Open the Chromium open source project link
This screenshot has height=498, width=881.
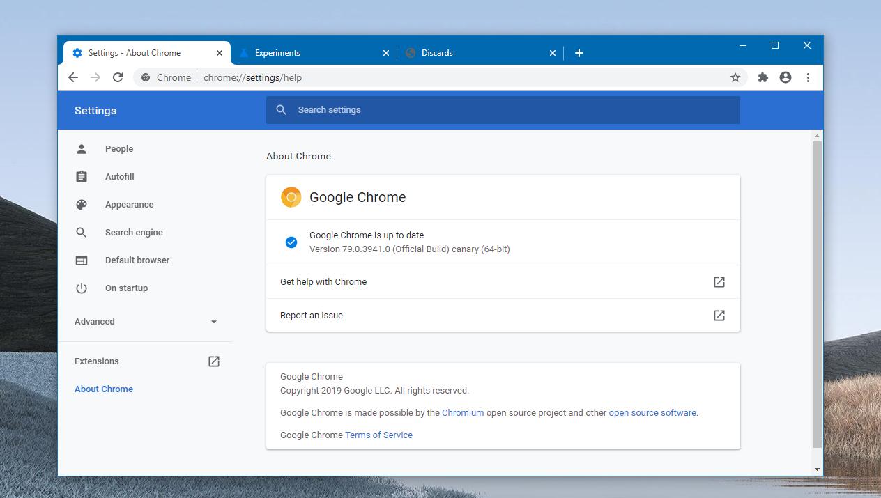(x=463, y=412)
